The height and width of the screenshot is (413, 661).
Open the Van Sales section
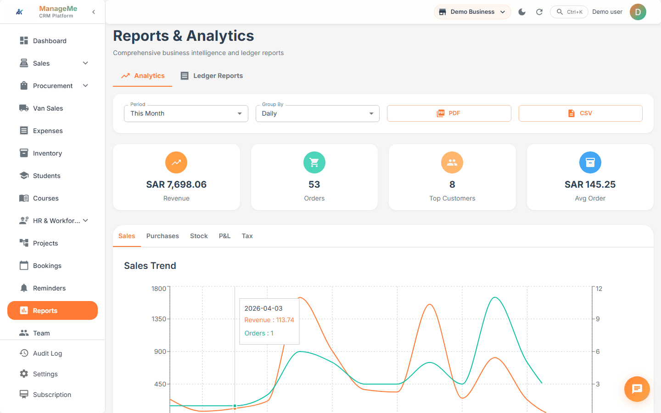pyautogui.click(x=47, y=108)
